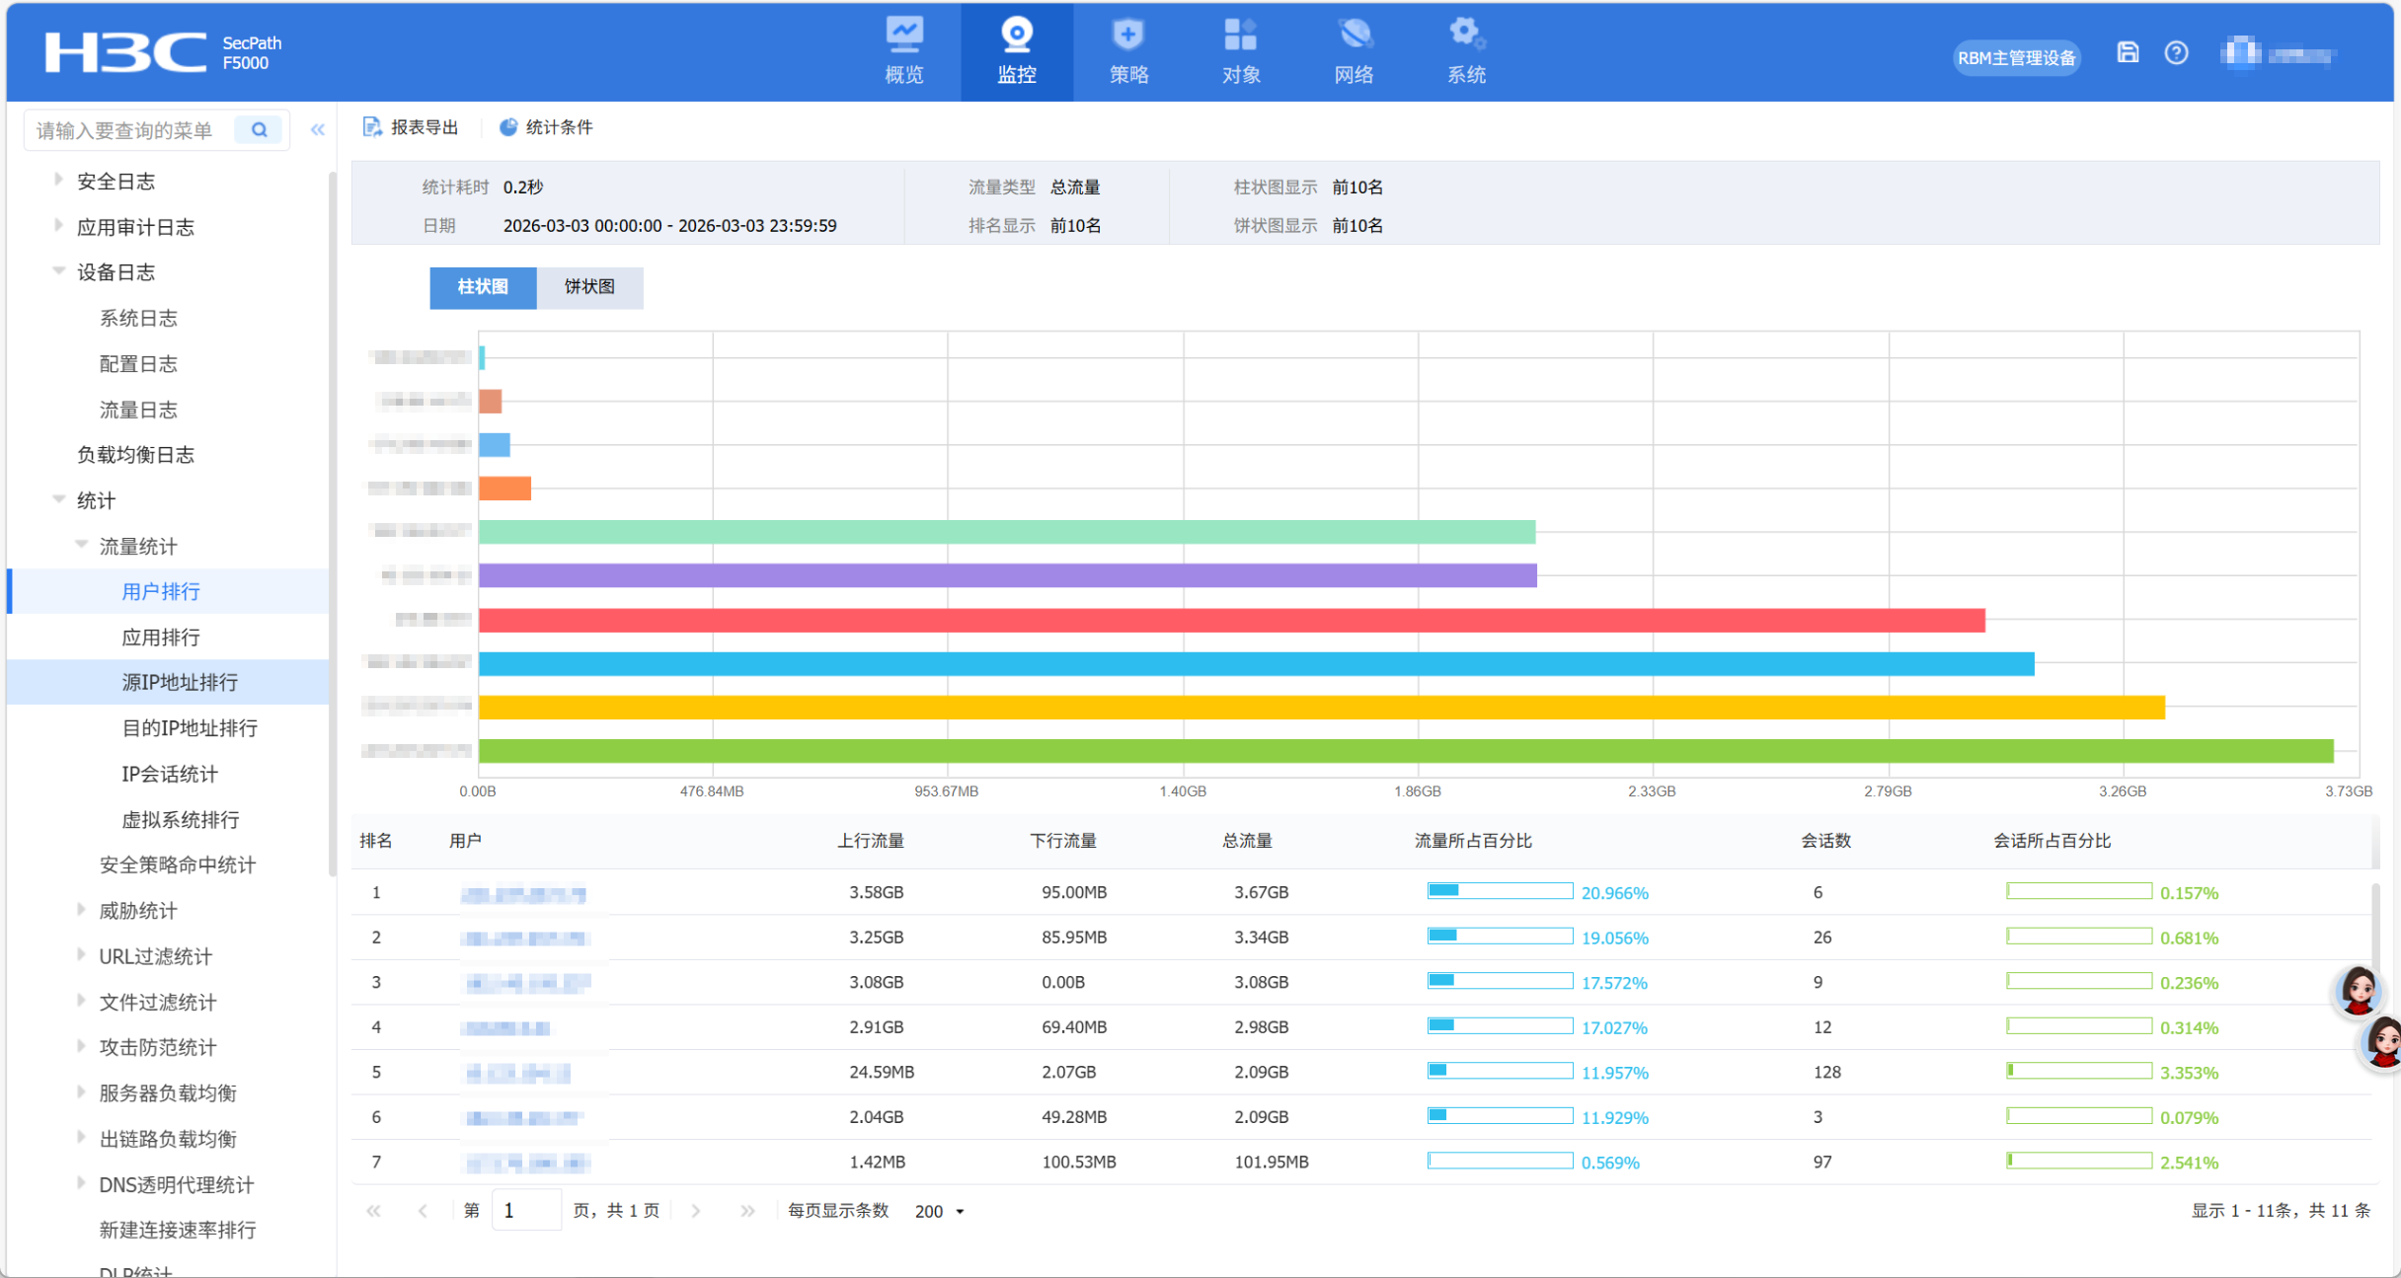Image resolution: width=2401 pixels, height=1278 pixels.
Task: Collapse the sidebar with double-chevron icon
Action: click(317, 129)
